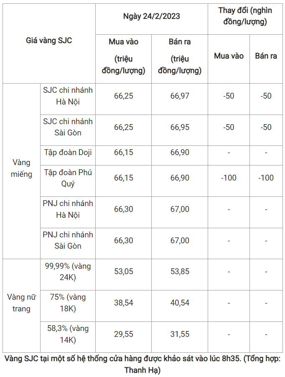Click the 'SJC chi nhánh Hà Nội' row label
The width and height of the screenshot is (285, 377).
68,96
